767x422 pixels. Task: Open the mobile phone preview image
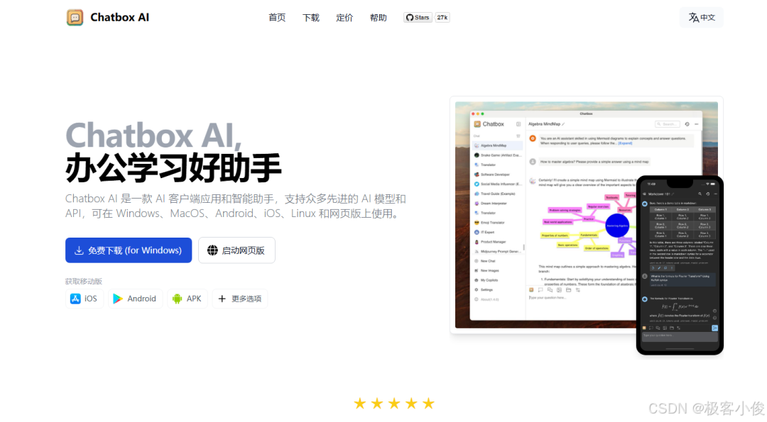click(x=680, y=265)
